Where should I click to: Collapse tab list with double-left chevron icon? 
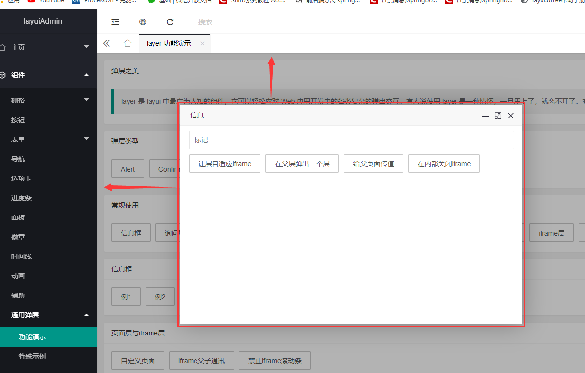click(107, 43)
